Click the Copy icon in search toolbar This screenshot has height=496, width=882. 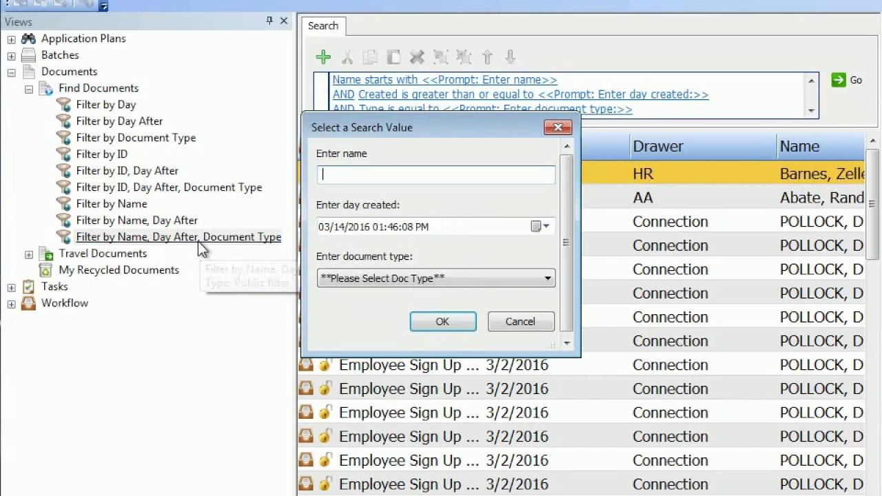point(370,57)
